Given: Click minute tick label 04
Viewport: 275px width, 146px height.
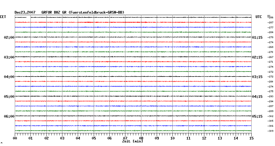Looking at the screenshot, I should [78, 138].
